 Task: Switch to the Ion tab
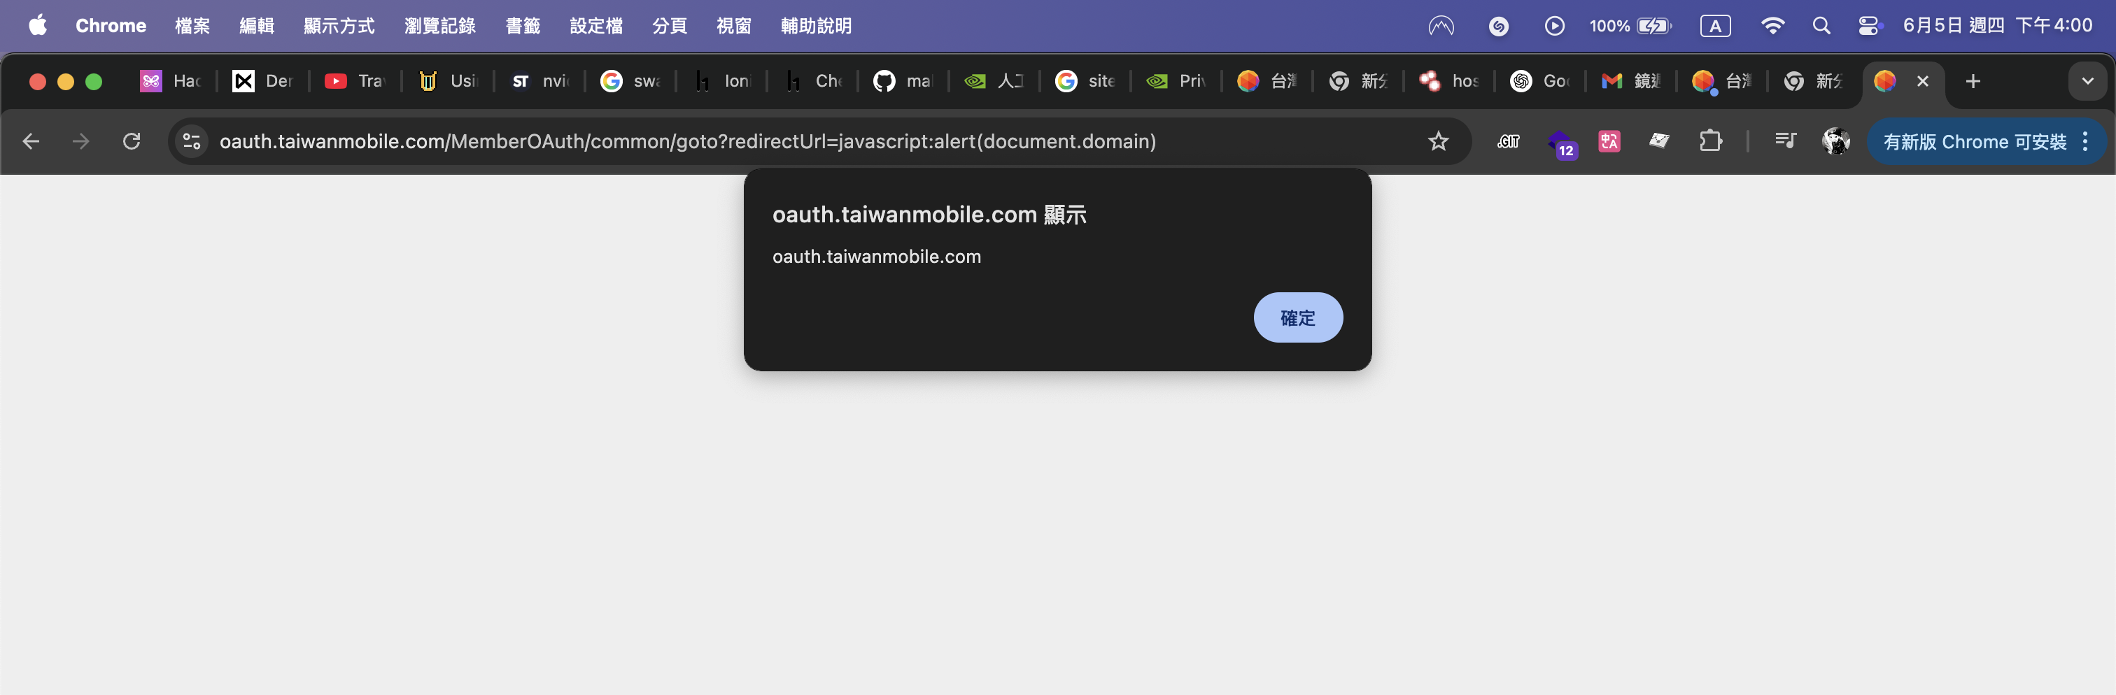click(721, 81)
